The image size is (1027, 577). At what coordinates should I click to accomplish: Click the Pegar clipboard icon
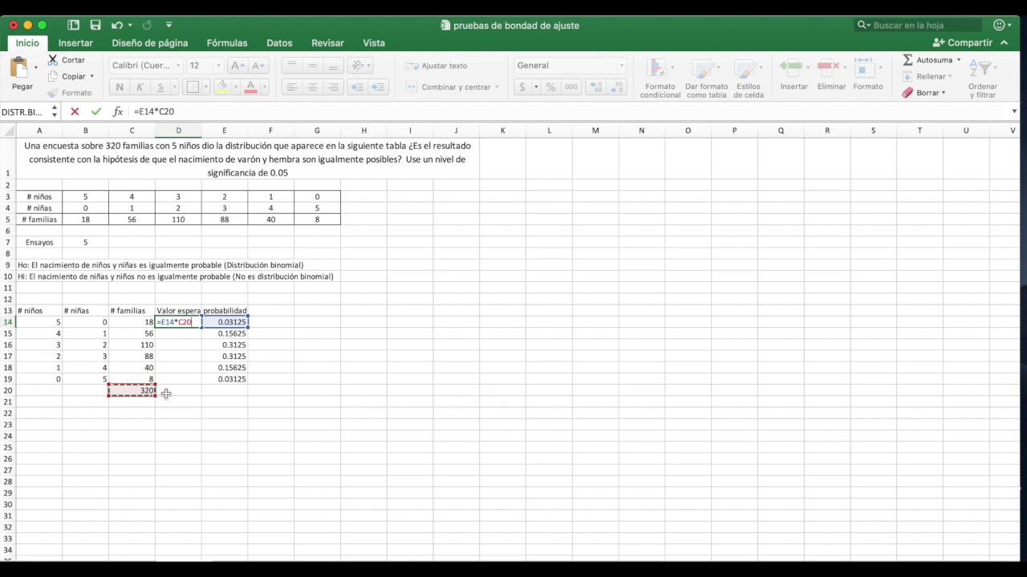pyautogui.click(x=19, y=67)
